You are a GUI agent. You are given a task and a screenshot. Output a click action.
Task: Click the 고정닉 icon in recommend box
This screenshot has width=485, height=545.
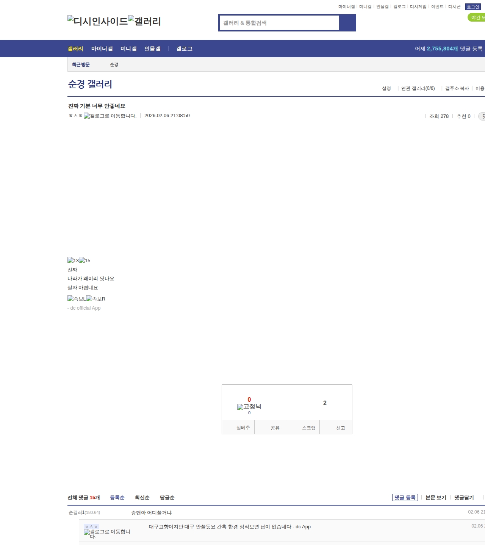coord(249,407)
